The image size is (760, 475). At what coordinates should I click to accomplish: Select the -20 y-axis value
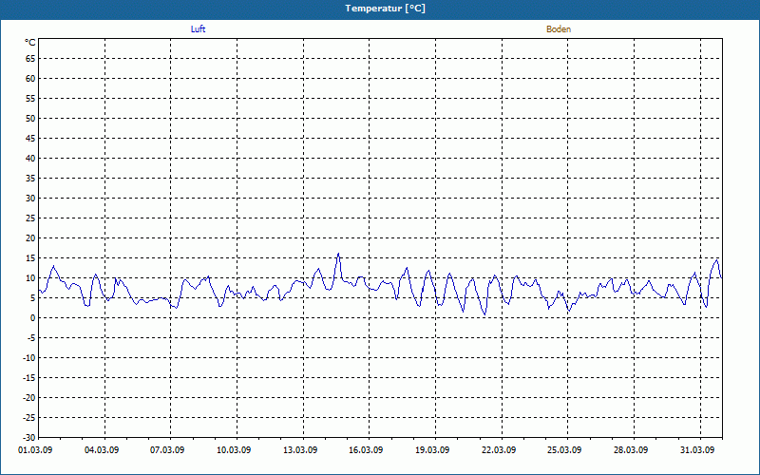pos(29,398)
